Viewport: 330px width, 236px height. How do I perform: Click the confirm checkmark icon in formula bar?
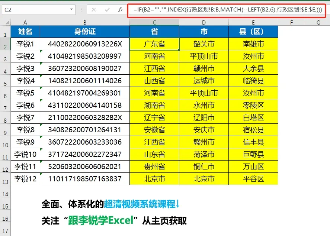(107, 10)
